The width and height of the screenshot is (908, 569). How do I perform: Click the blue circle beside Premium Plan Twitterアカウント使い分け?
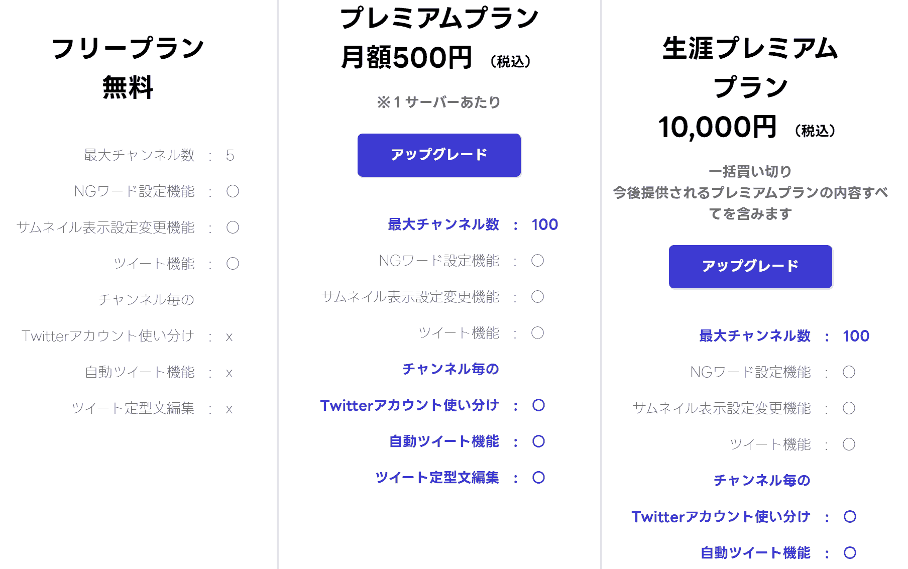(x=538, y=405)
